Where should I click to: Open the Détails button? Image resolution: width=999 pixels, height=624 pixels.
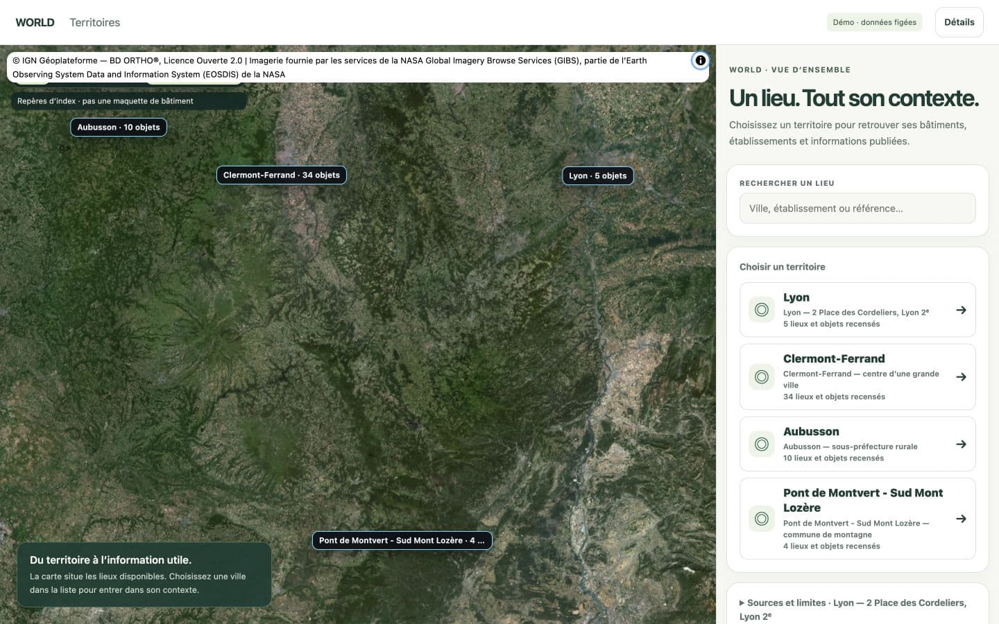(959, 22)
